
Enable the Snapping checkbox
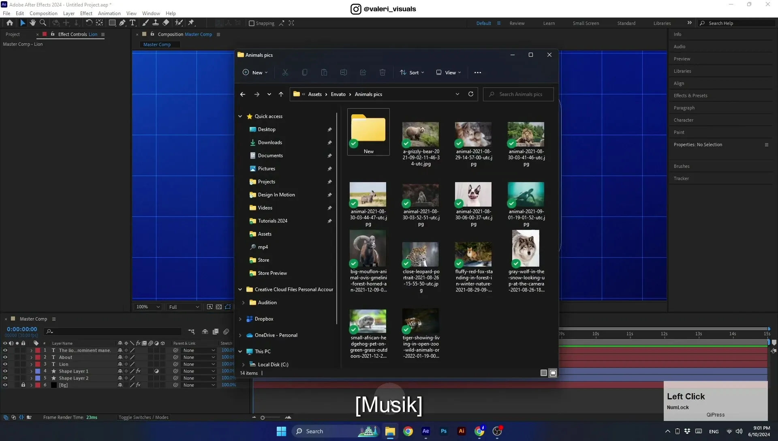252,24
